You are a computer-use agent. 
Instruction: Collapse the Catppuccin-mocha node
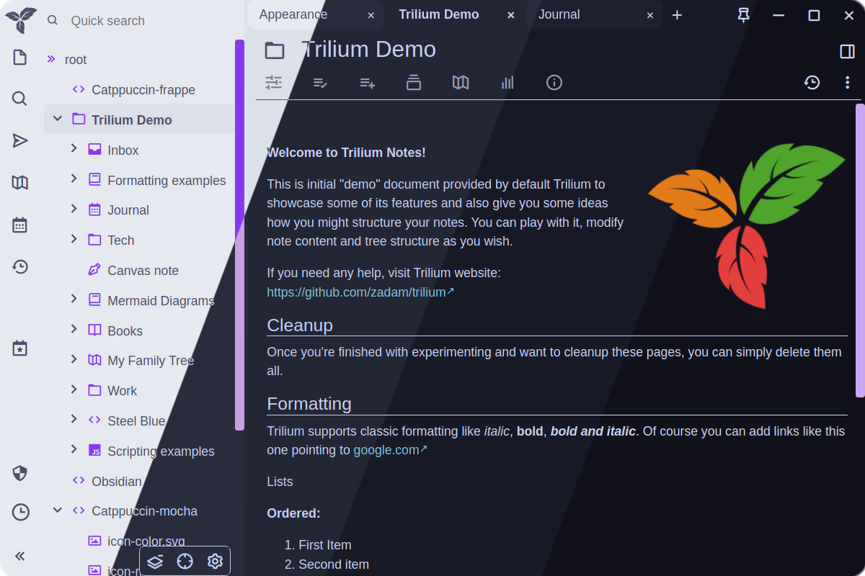pos(58,510)
